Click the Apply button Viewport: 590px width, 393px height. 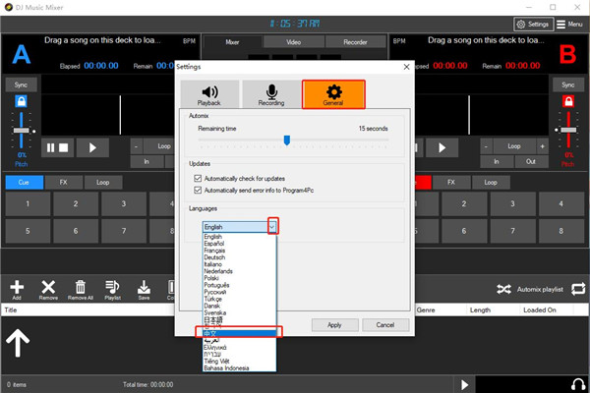click(334, 324)
